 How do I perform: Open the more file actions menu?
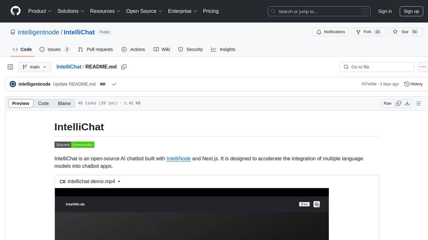423,67
